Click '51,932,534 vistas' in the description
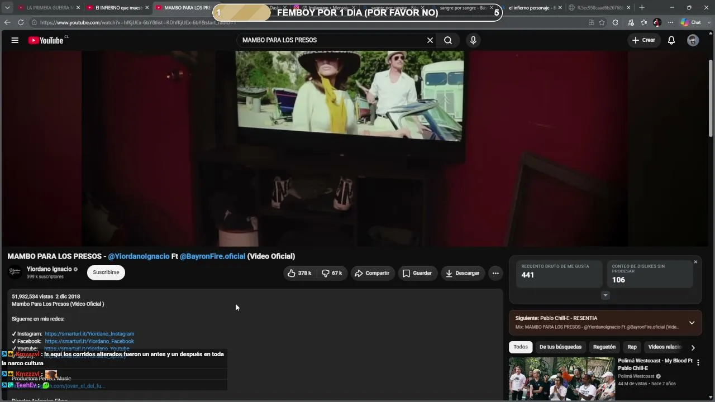This screenshot has width=715, height=402. (x=32, y=296)
